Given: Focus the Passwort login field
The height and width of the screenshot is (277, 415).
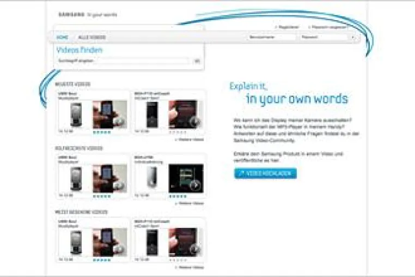Looking at the screenshot, I should pos(324,38).
